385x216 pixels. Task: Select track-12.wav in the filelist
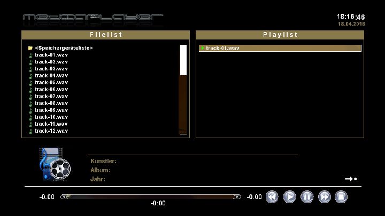pyautogui.click(x=51, y=131)
